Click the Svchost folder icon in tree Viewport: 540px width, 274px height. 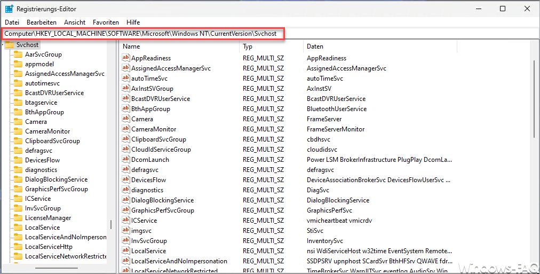tap(10, 45)
